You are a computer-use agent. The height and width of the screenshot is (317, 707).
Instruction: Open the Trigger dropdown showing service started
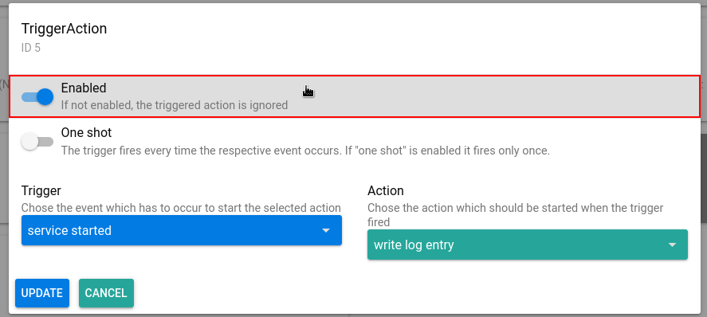182,230
